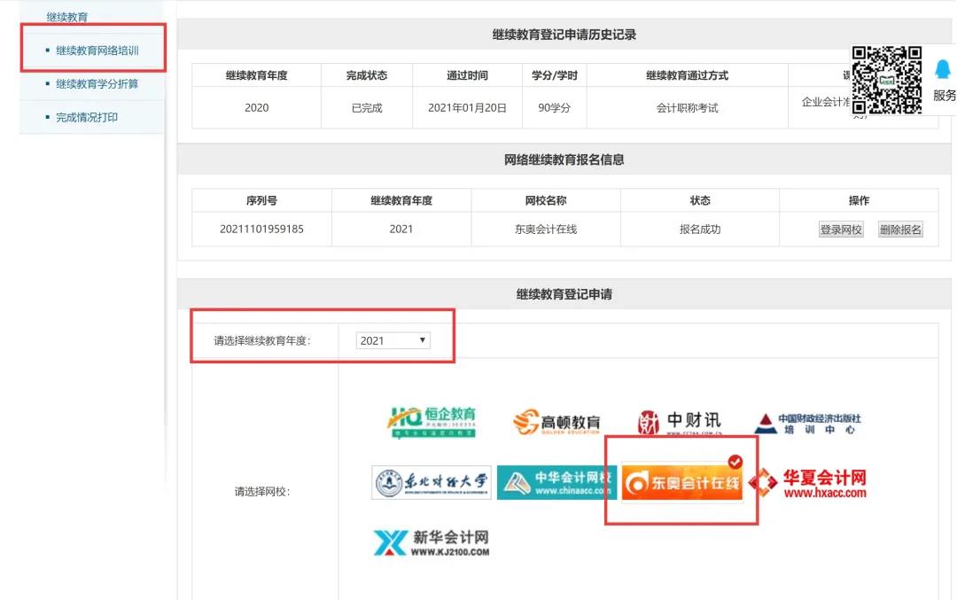Open the 继续教育年度 year dropdown
Screen dimensions: 957x600
[392, 340]
